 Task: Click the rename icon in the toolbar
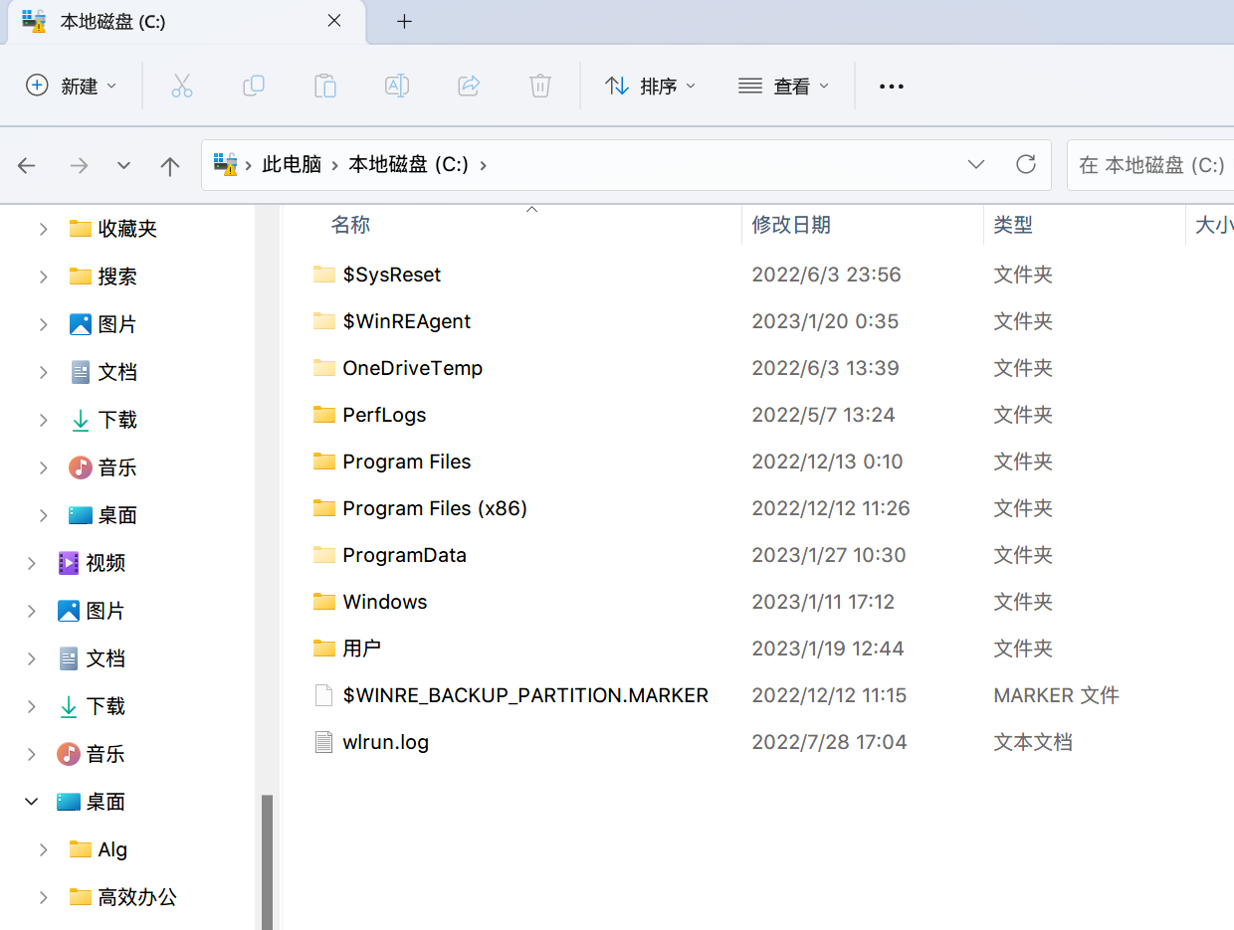point(397,86)
